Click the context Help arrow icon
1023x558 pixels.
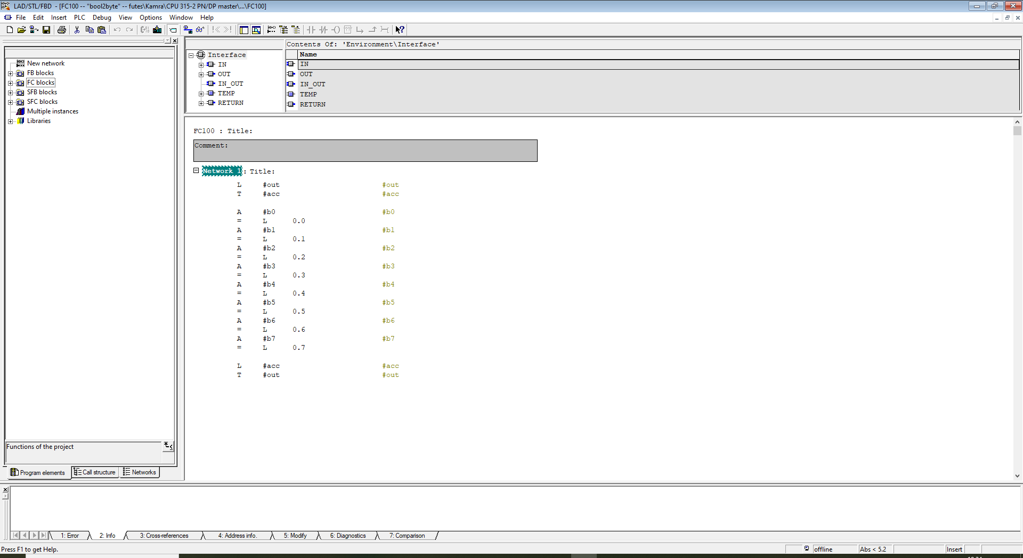coord(400,30)
